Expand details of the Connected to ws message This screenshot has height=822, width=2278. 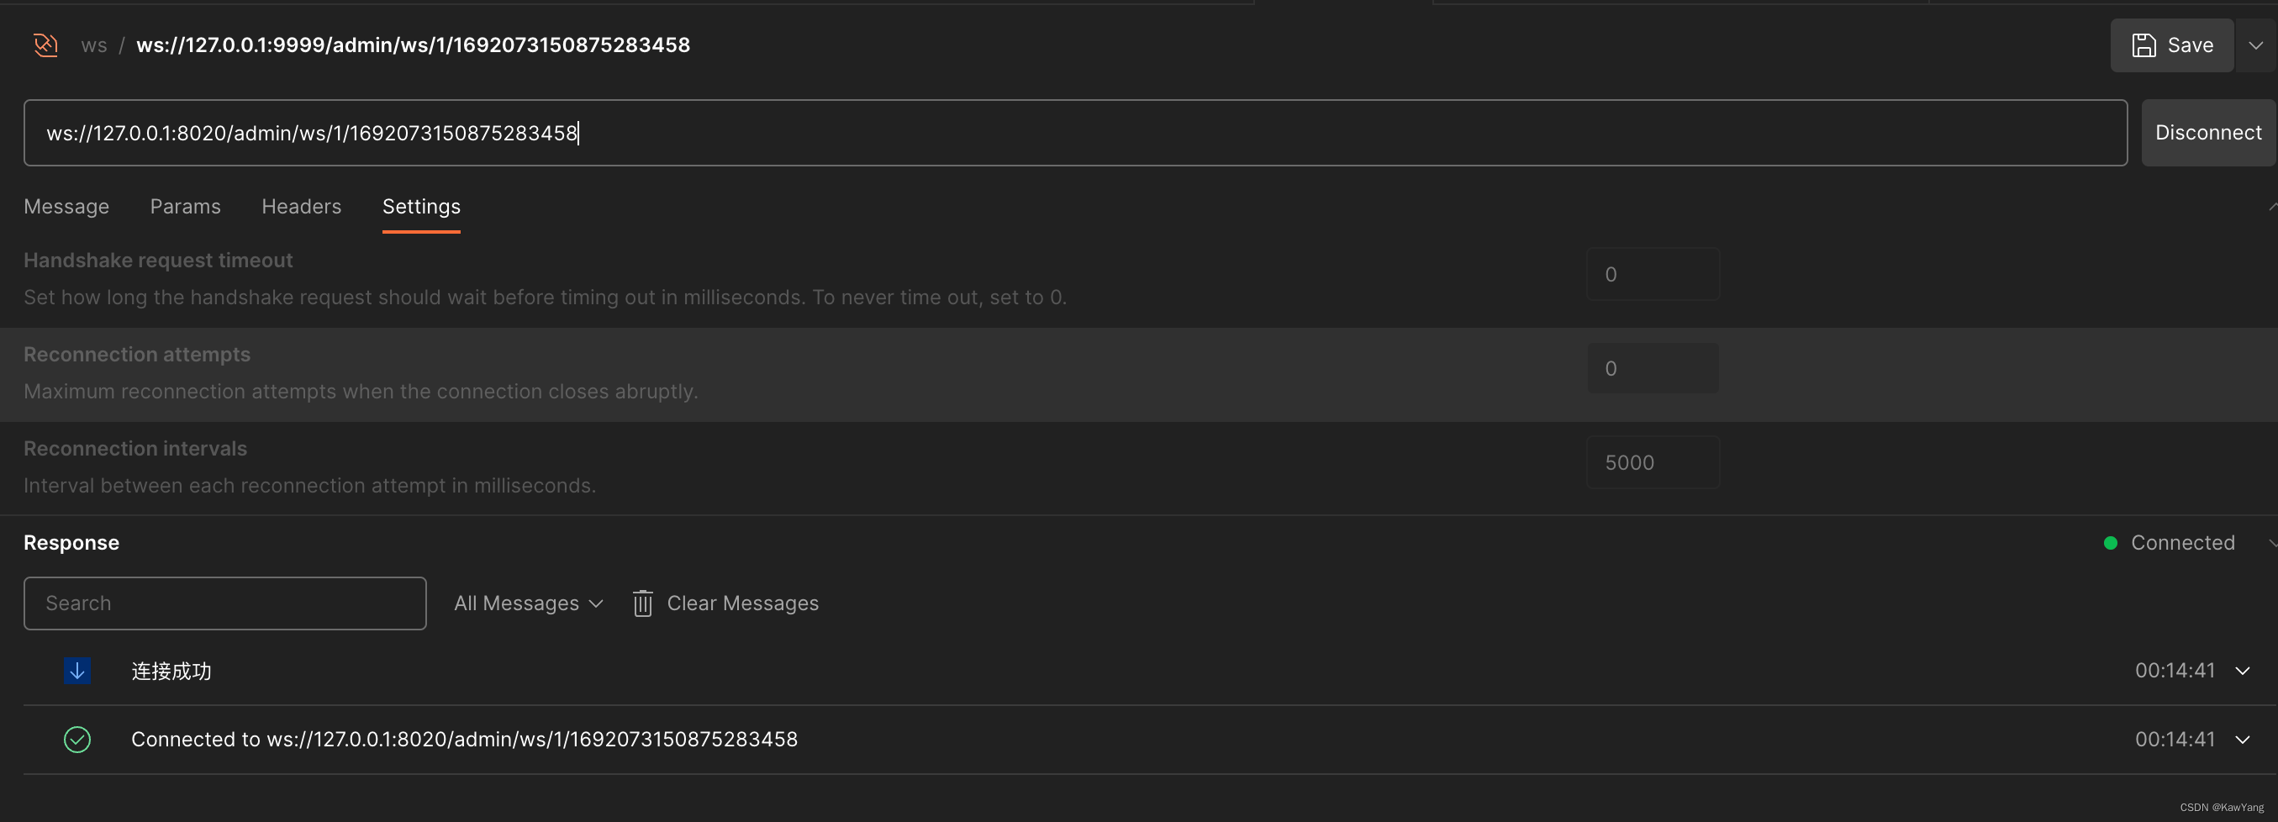(x=2244, y=740)
